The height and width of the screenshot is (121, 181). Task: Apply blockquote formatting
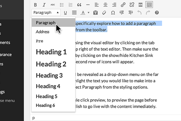(79, 5)
